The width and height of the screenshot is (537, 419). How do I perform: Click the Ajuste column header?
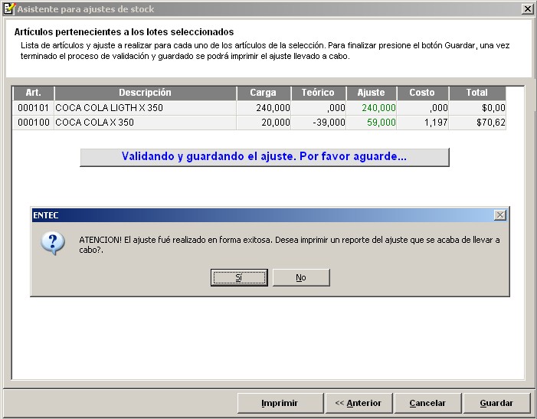click(x=371, y=93)
